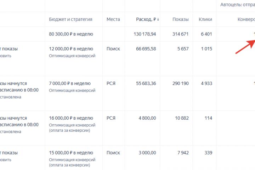Open the 7 000,00 ₽ в неделю budget
This screenshot has height=170, width=255.
pos(70,84)
